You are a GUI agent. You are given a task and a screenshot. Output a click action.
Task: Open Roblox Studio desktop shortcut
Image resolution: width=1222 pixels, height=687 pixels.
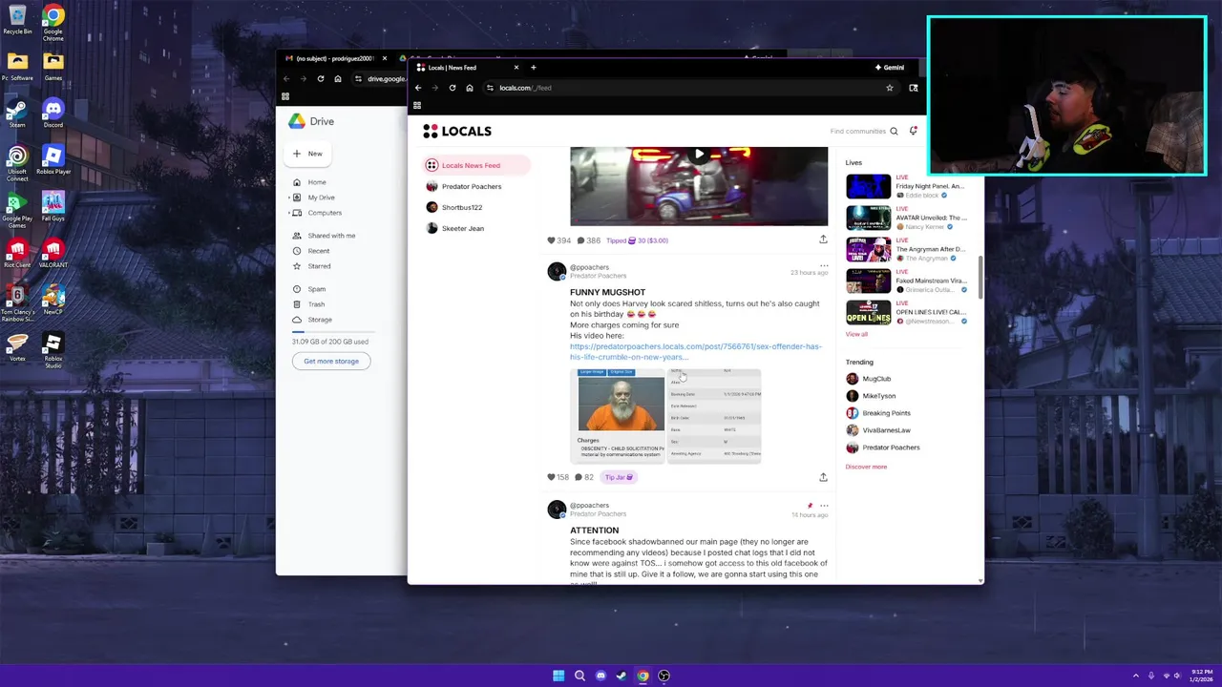[x=53, y=349]
